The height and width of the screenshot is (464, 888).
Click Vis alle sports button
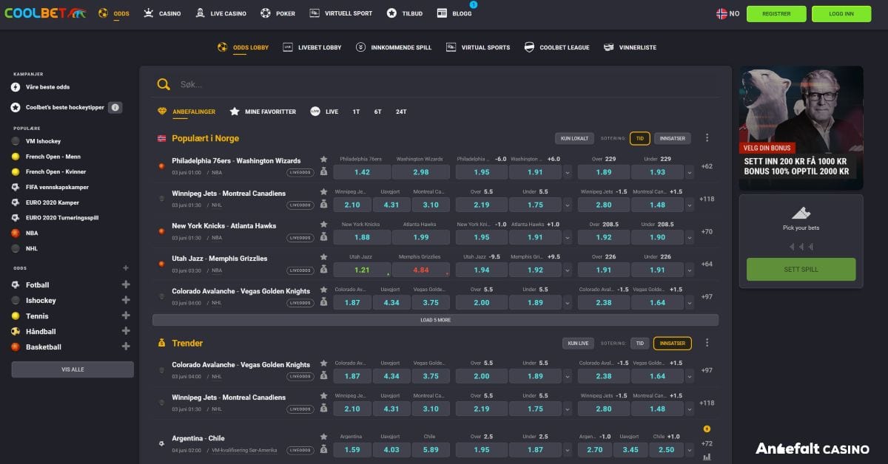click(73, 369)
